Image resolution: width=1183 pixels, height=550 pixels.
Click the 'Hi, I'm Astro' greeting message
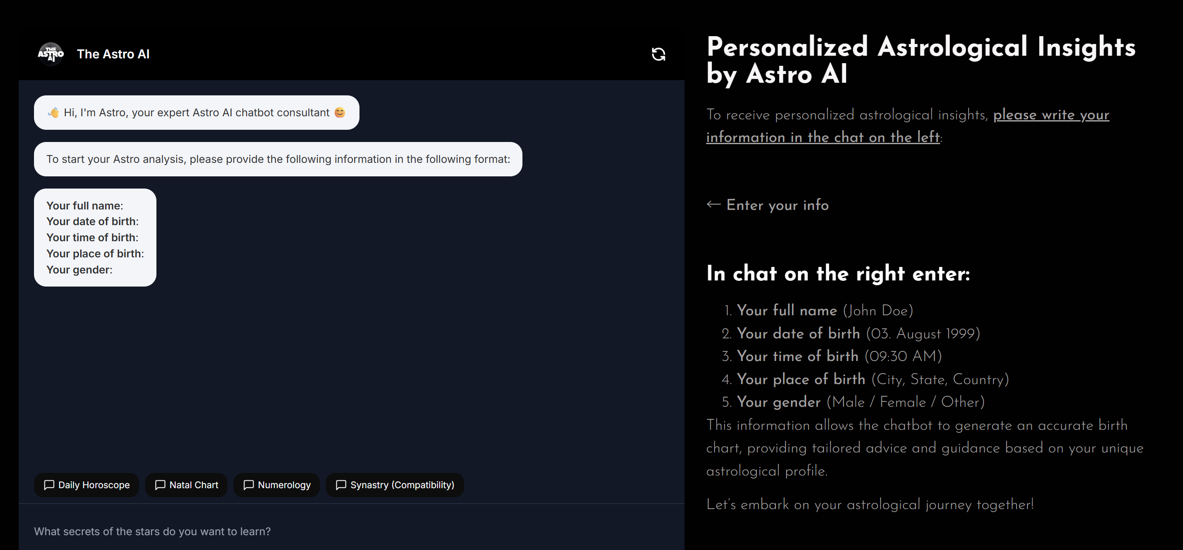[x=197, y=112]
